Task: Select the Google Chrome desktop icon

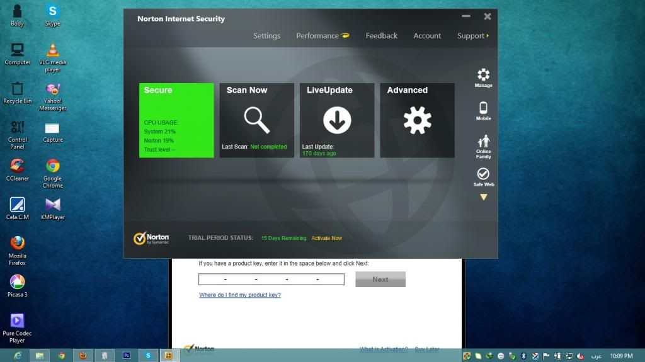Action: coord(53,174)
